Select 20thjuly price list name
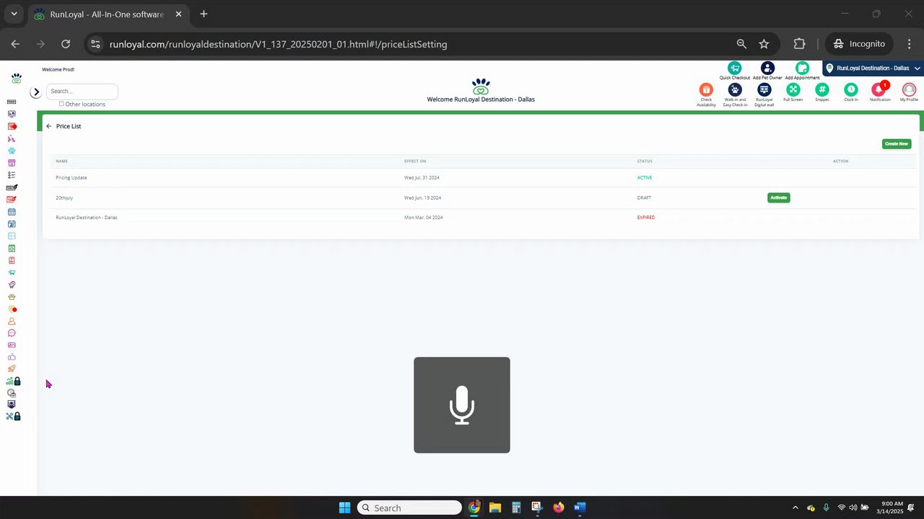The height and width of the screenshot is (519, 924). coord(64,198)
